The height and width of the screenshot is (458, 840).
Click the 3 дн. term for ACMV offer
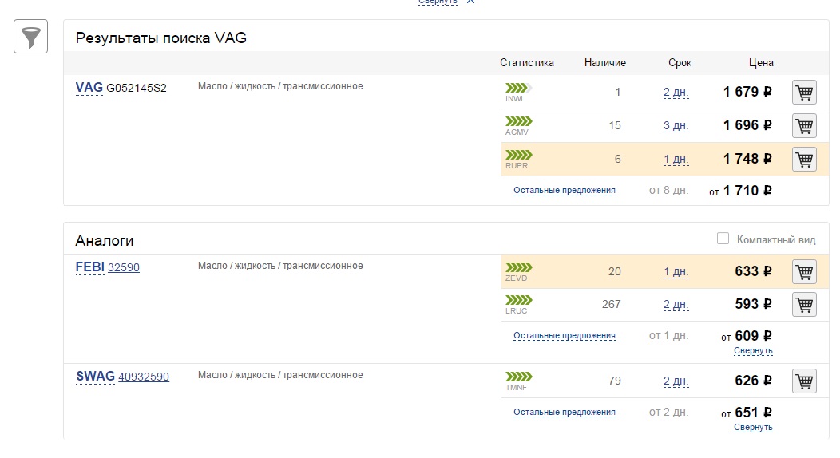point(676,126)
